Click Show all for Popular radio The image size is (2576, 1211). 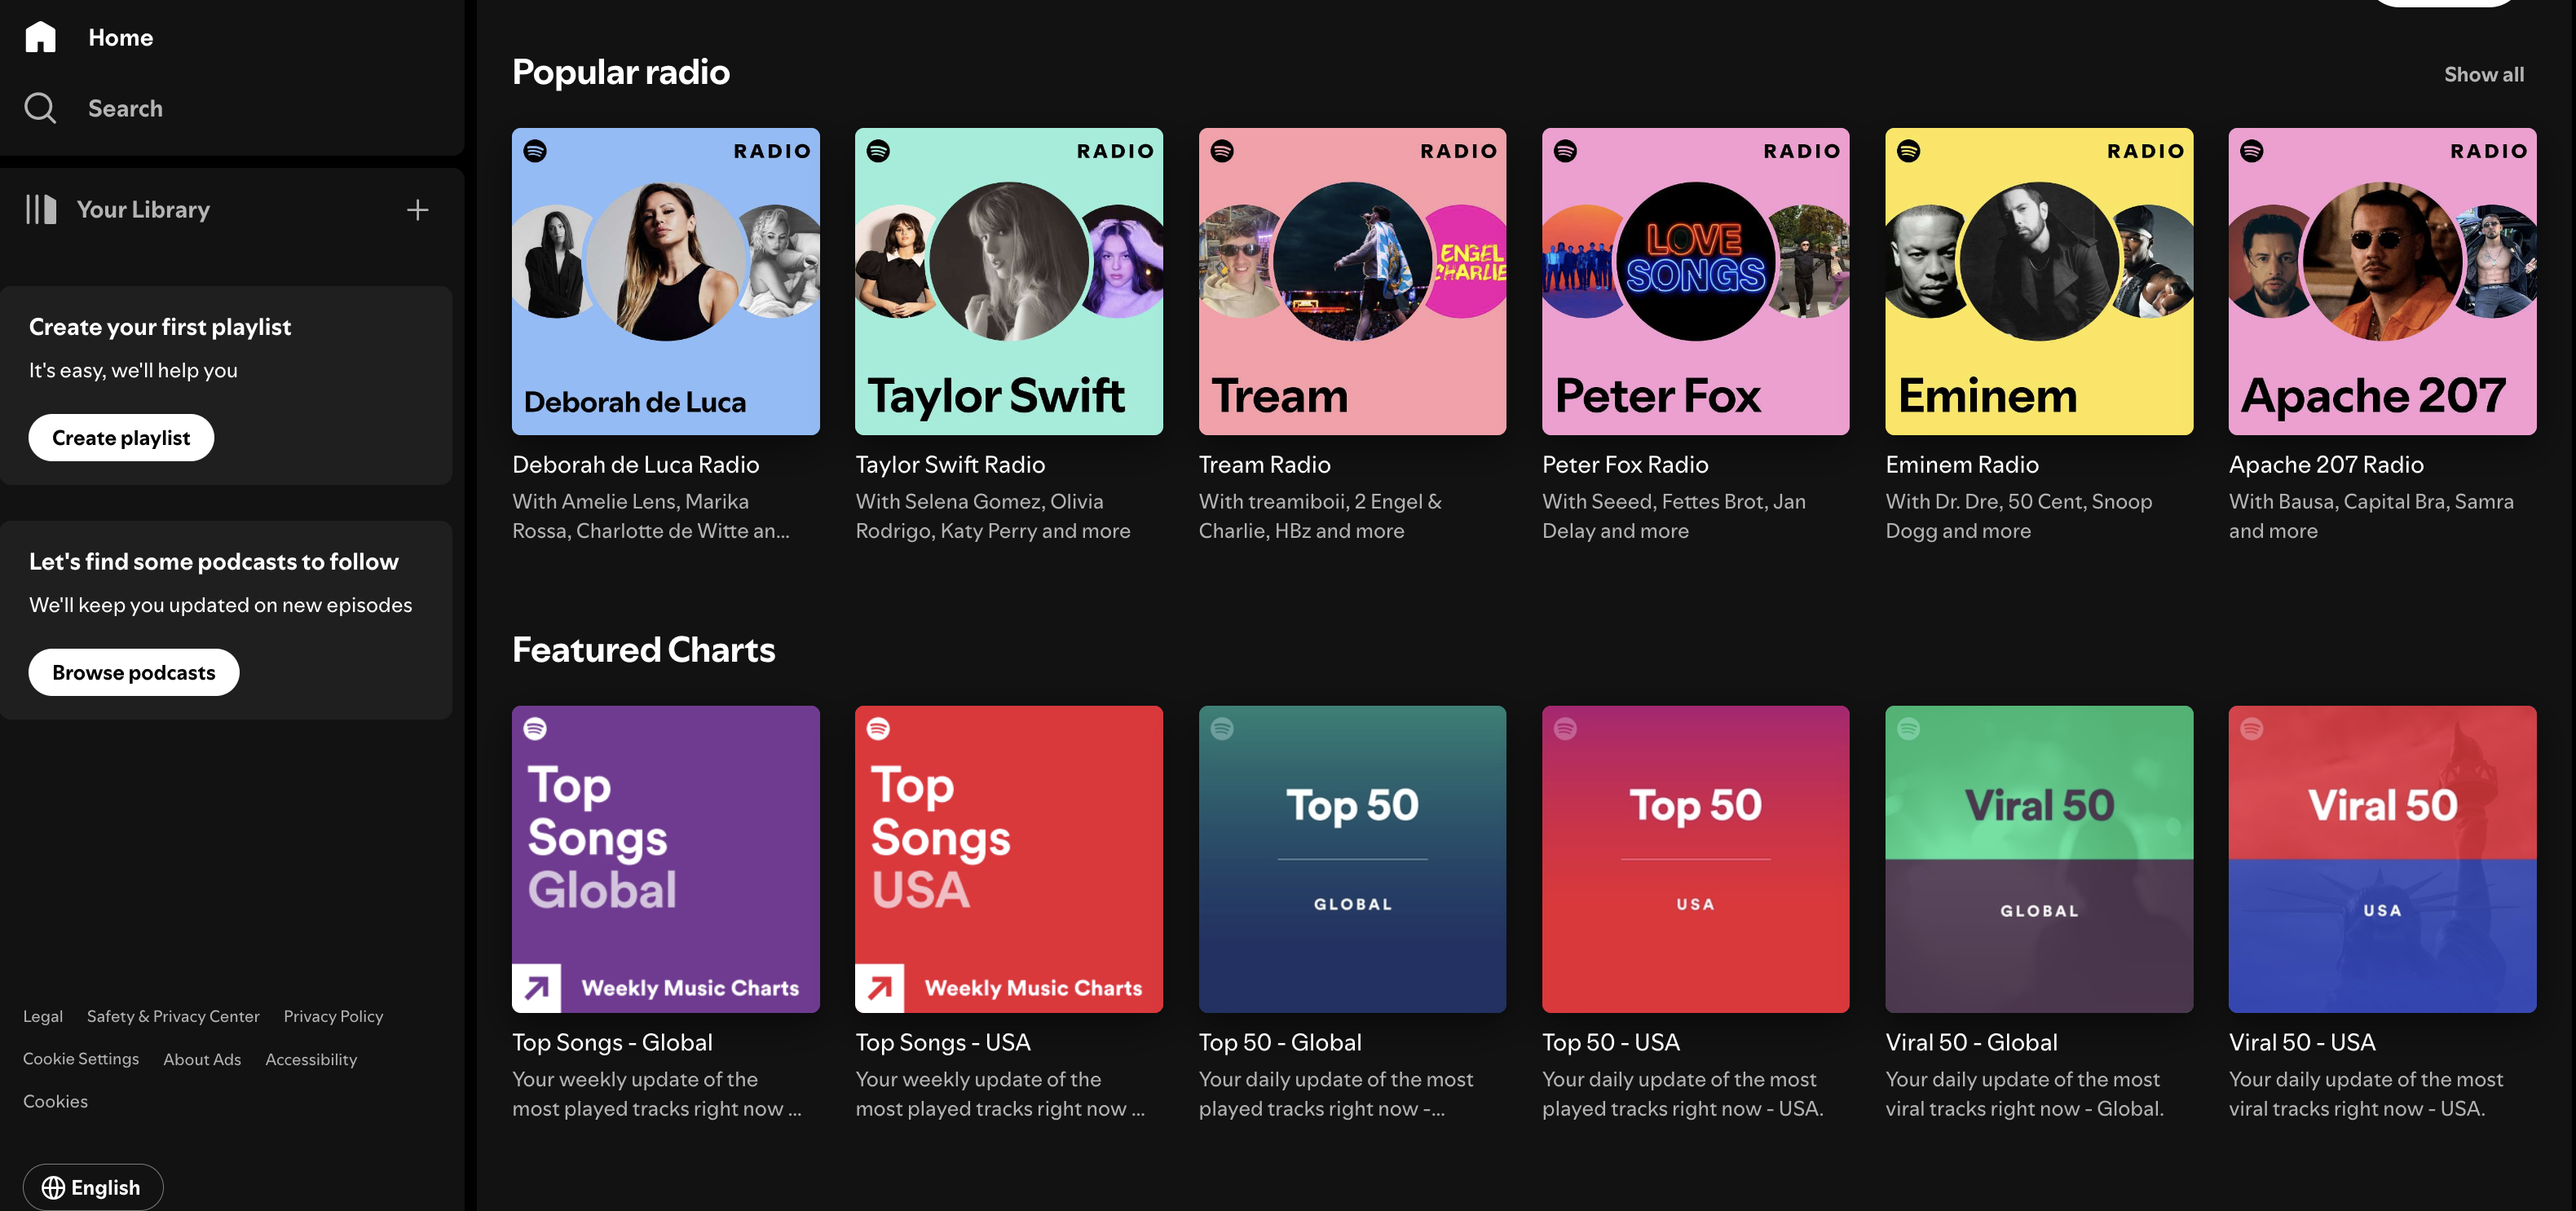tap(2484, 74)
